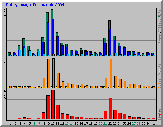The image size is (163, 127).
Task: Click the orange sites bar for day 11
Action: coord(58,80)
